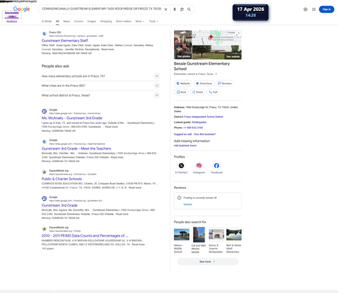Screen dimensions: 341x293
Task: Click Details link under Reviews
Action: pos(188,205)
